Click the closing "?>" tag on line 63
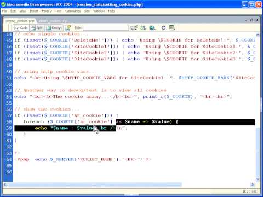263x197 pixels. (x=17, y=153)
